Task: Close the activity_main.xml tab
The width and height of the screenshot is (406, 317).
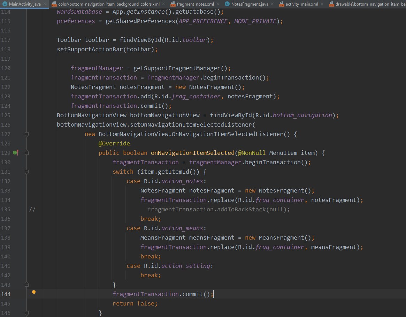Action: pos(322,4)
